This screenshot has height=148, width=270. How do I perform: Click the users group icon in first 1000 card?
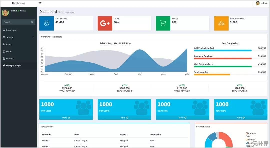84,108
